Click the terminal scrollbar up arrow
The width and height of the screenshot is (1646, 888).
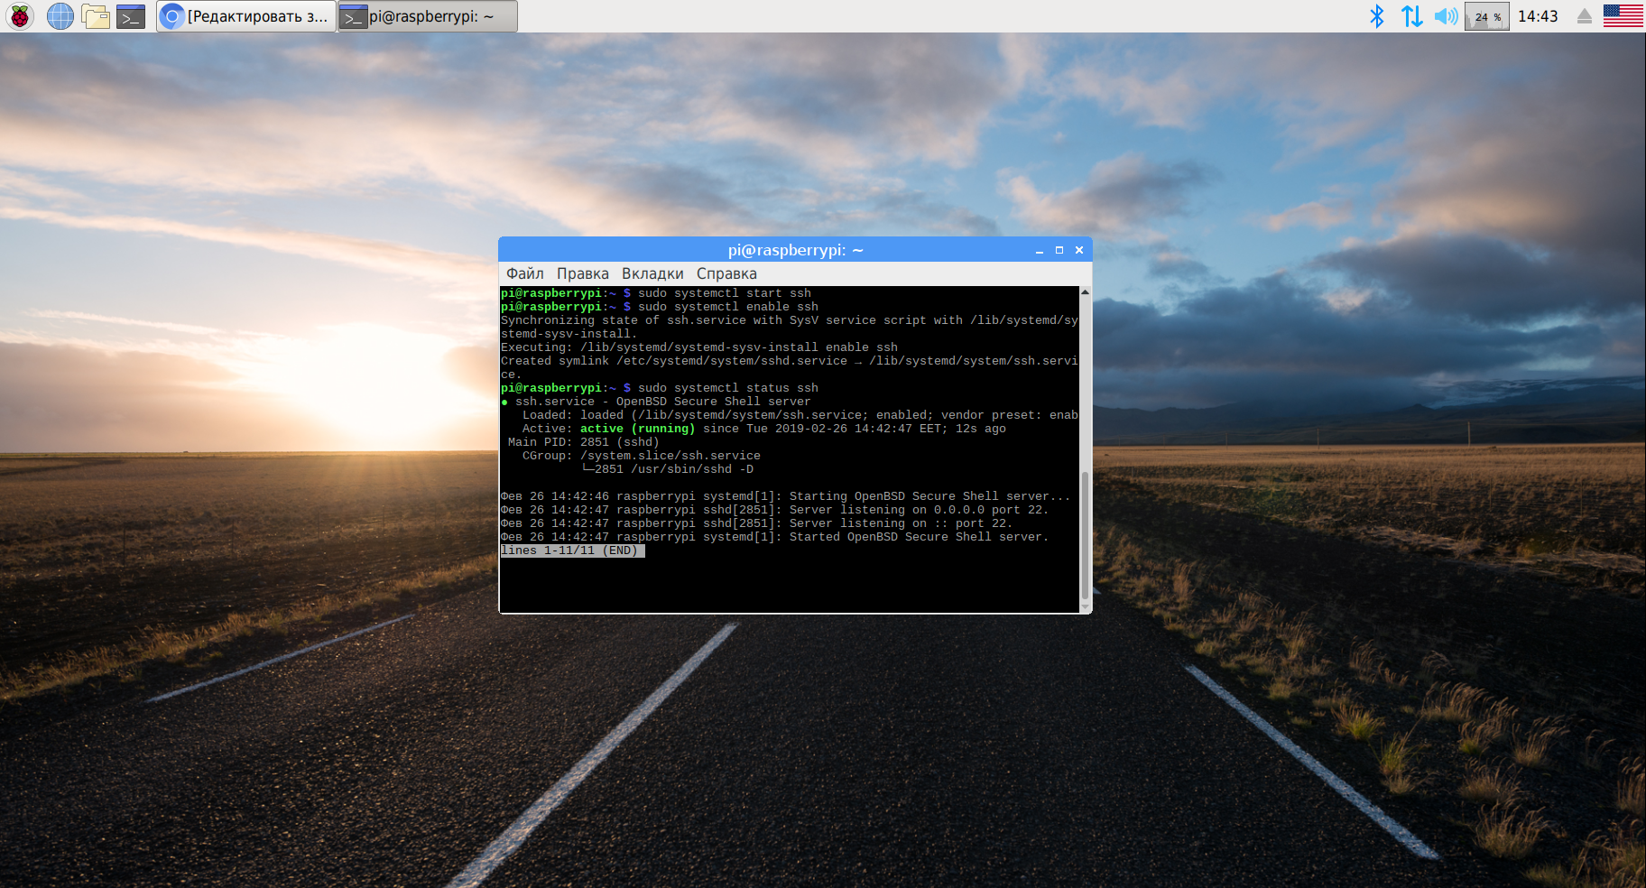click(1085, 292)
